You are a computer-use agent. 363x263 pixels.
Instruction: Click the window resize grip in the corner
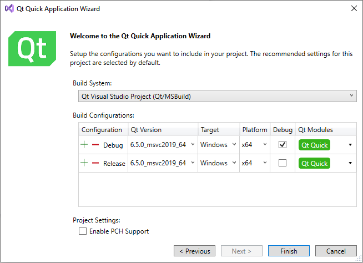coord(359,259)
